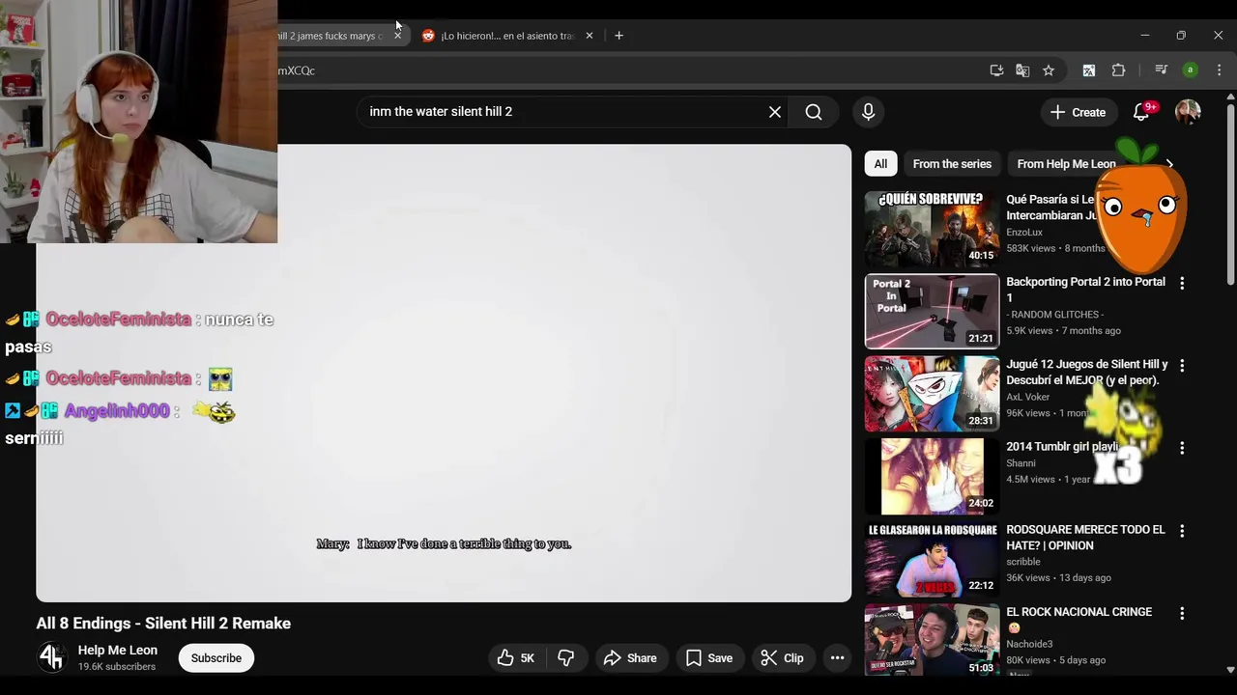Click the Nachoide3 channel name
This screenshot has height=695, width=1237.
tap(1029, 644)
